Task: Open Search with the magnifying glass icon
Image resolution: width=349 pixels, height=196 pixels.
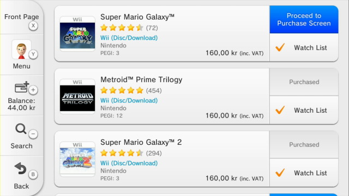Action: click(x=21, y=128)
